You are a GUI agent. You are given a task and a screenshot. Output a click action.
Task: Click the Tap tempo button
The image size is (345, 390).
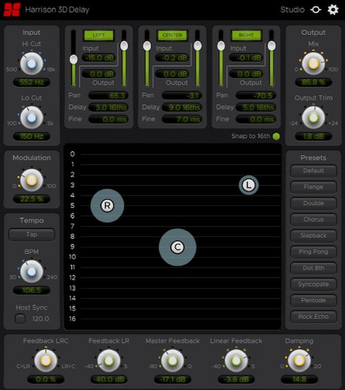[32, 234]
